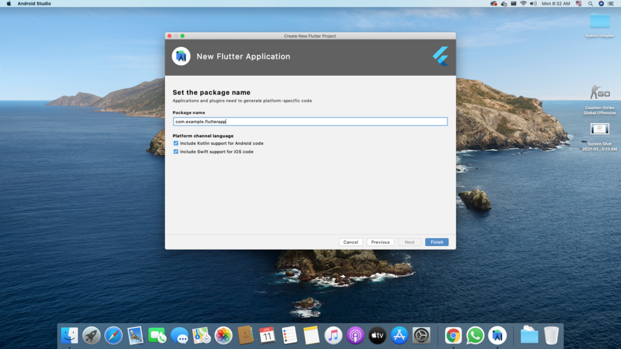Open the Android Studio menu in the menu bar
The width and height of the screenshot is (621, 349).
34,4
